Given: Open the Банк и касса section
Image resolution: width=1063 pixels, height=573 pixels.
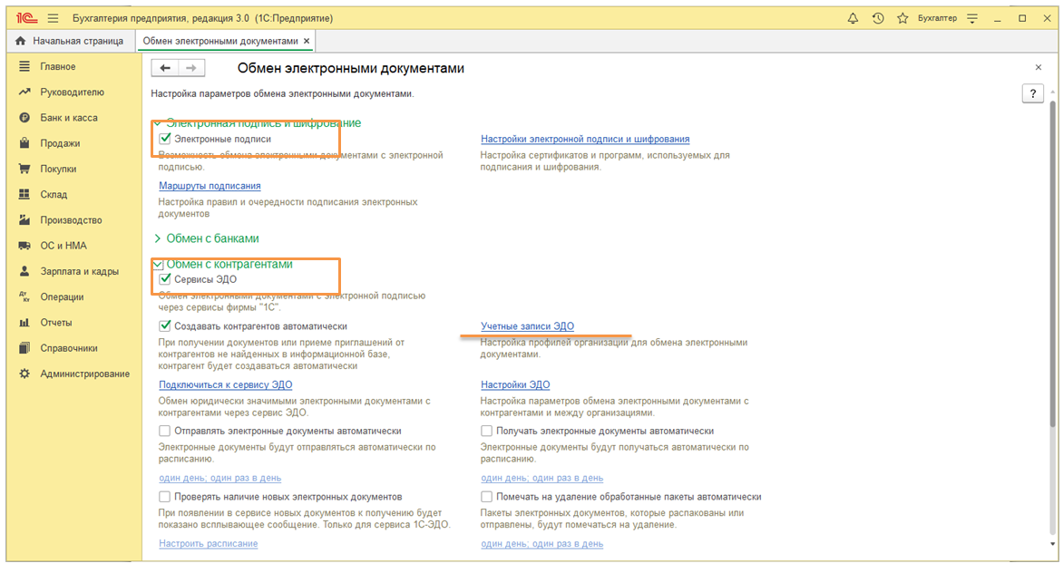Looking at the screenshot, I should click(68, 118).
